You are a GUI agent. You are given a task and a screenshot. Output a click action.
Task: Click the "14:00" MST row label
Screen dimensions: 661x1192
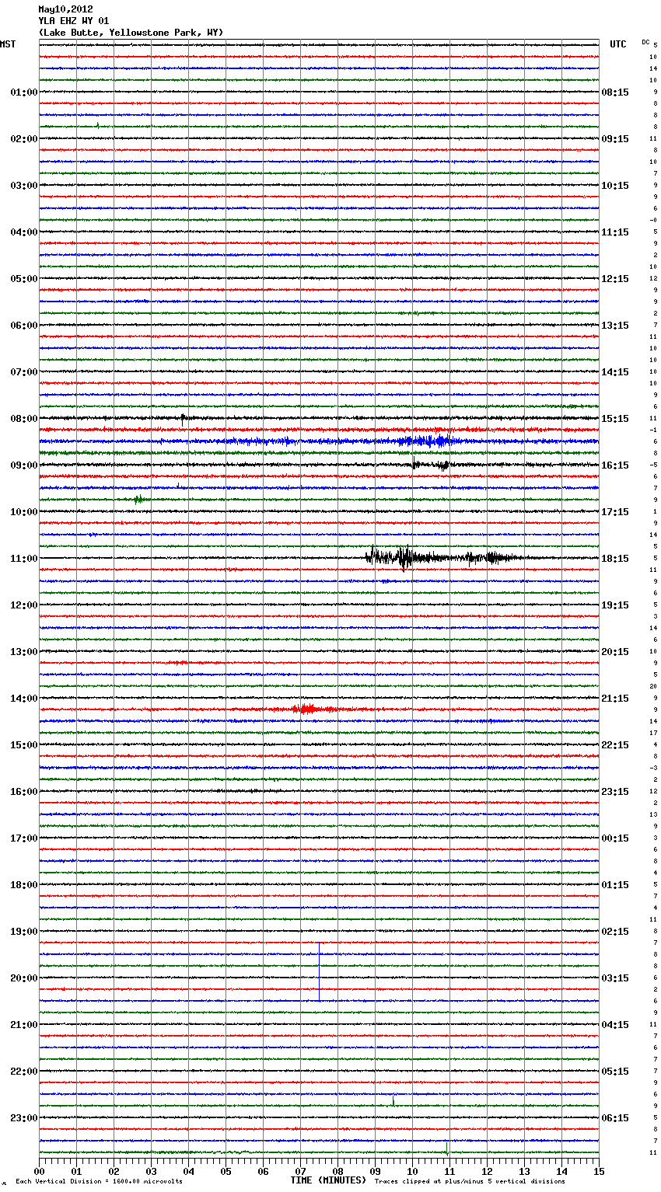24,699
